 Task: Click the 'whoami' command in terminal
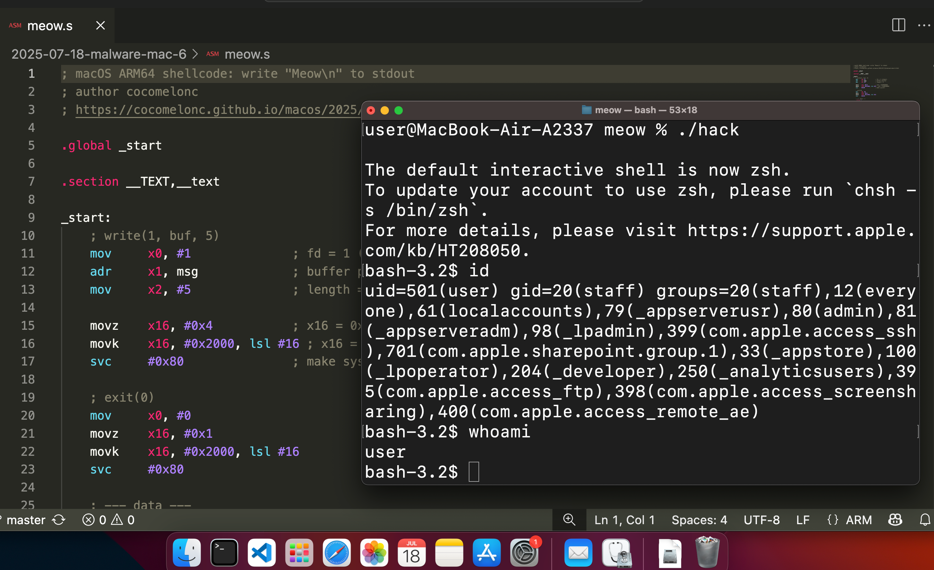point(499,432)
